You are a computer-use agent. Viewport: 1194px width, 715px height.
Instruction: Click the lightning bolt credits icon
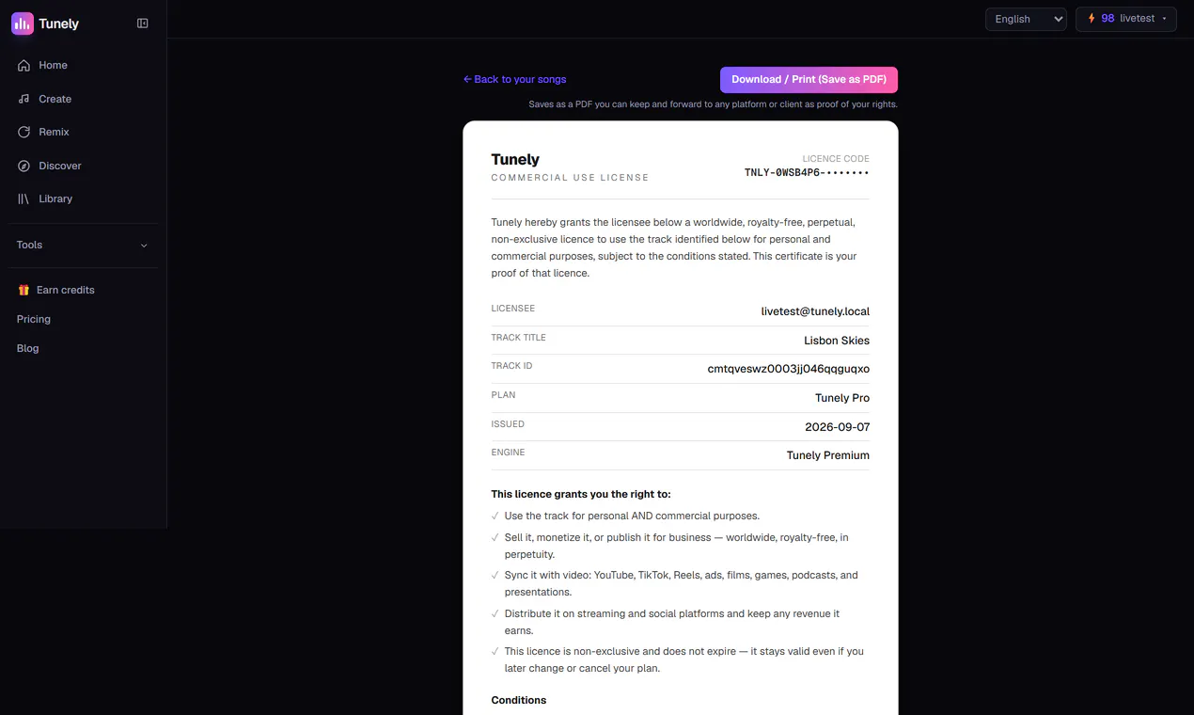click(1092, 18)
